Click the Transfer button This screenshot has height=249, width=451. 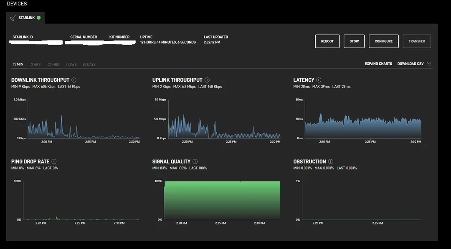click(417, 41)
